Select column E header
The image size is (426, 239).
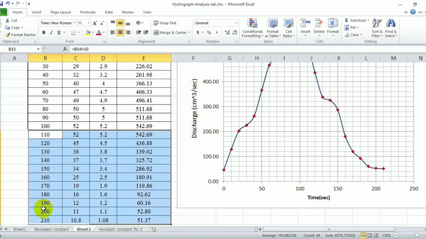[x=144, y=58]
